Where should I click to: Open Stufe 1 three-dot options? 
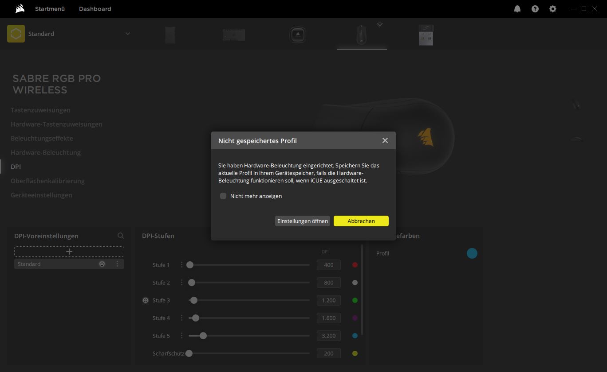click(181, 265)
